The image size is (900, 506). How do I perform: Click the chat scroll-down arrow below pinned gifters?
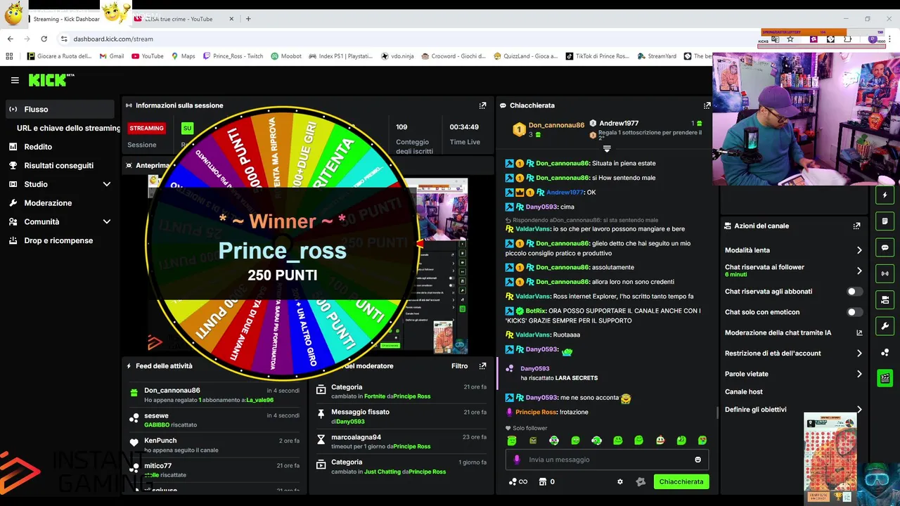pyautogui.click(x=607, y=148)
